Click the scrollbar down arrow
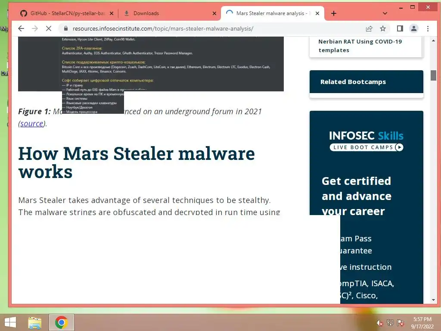This screenshot has width=441, height=331. 433,300
